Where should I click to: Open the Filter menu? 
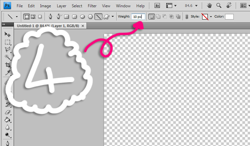tap(92, 6)
